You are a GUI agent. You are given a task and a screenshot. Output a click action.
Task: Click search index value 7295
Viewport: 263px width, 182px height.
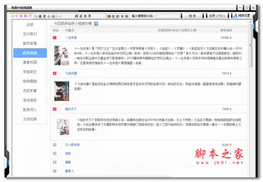coord(225,109)
